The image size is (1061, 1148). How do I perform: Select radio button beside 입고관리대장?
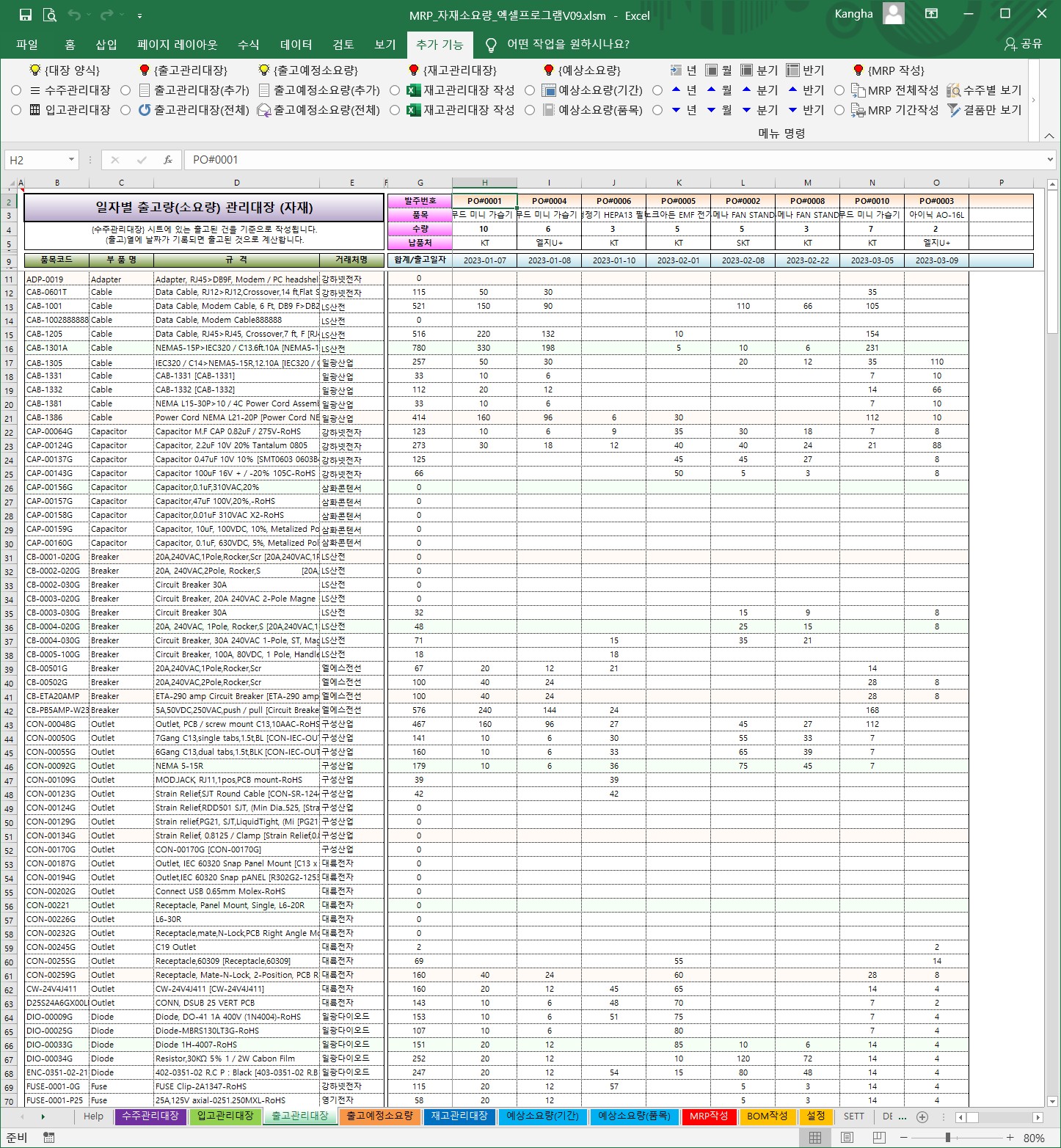[x=16, y=110]
